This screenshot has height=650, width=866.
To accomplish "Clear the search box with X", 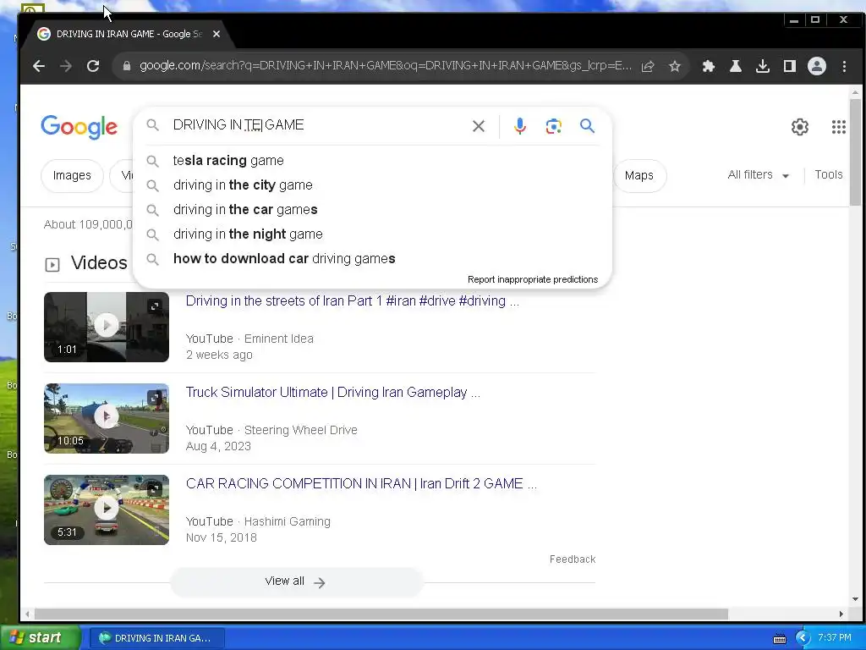I will [479, 126].
